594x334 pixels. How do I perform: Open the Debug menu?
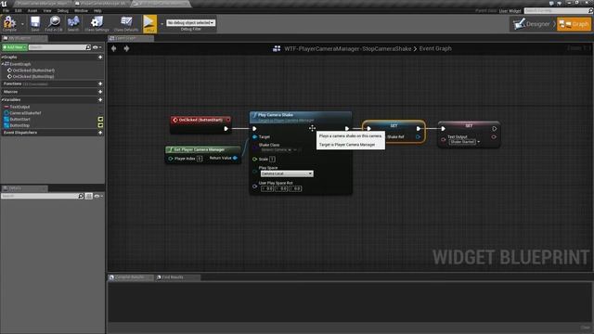tap(63, 10)
